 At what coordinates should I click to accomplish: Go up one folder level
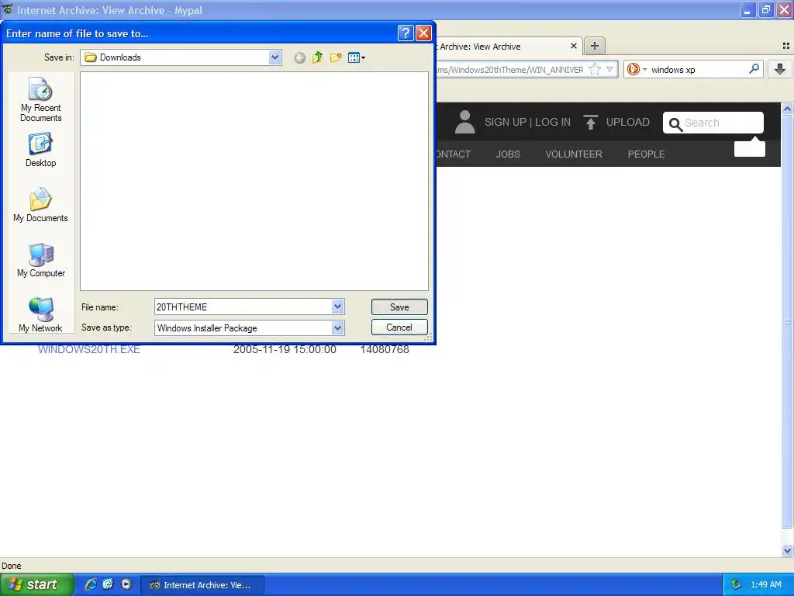pos(317,57)
